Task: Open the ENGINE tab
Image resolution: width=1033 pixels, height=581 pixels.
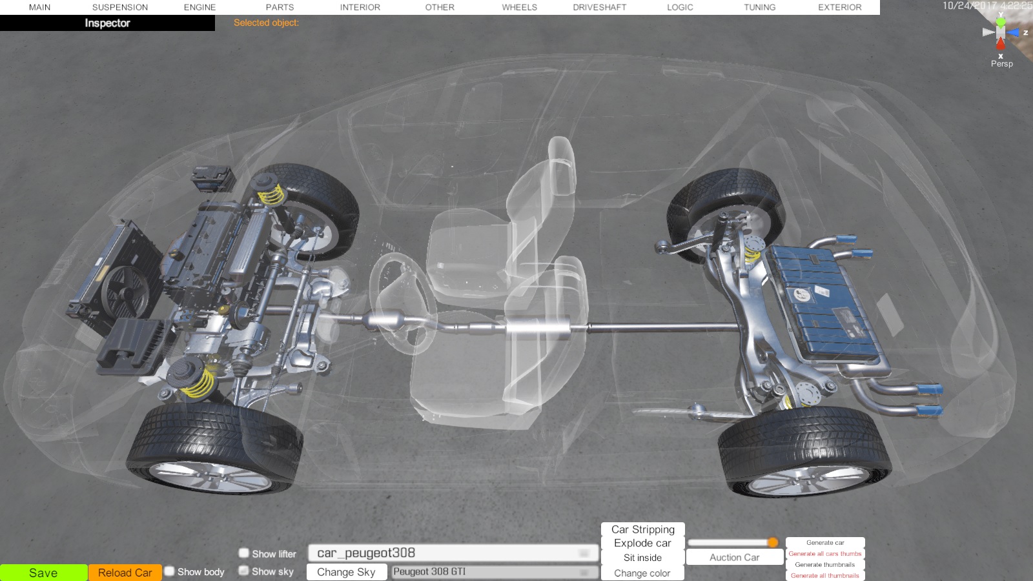Action: (x=199, y=7)
